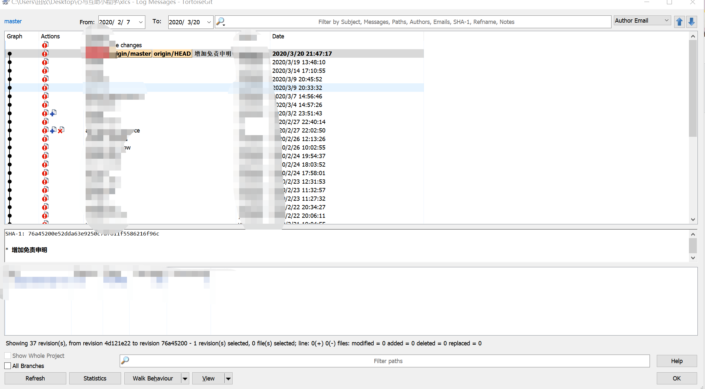The height and width of the screenshot is (389, 705).
Task: Expand the Walk Behaviour dropdown arrow
Action: pyautogui.click(x=185, y=379)
